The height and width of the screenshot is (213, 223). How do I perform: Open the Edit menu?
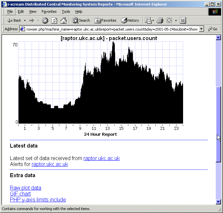[21, 12]
